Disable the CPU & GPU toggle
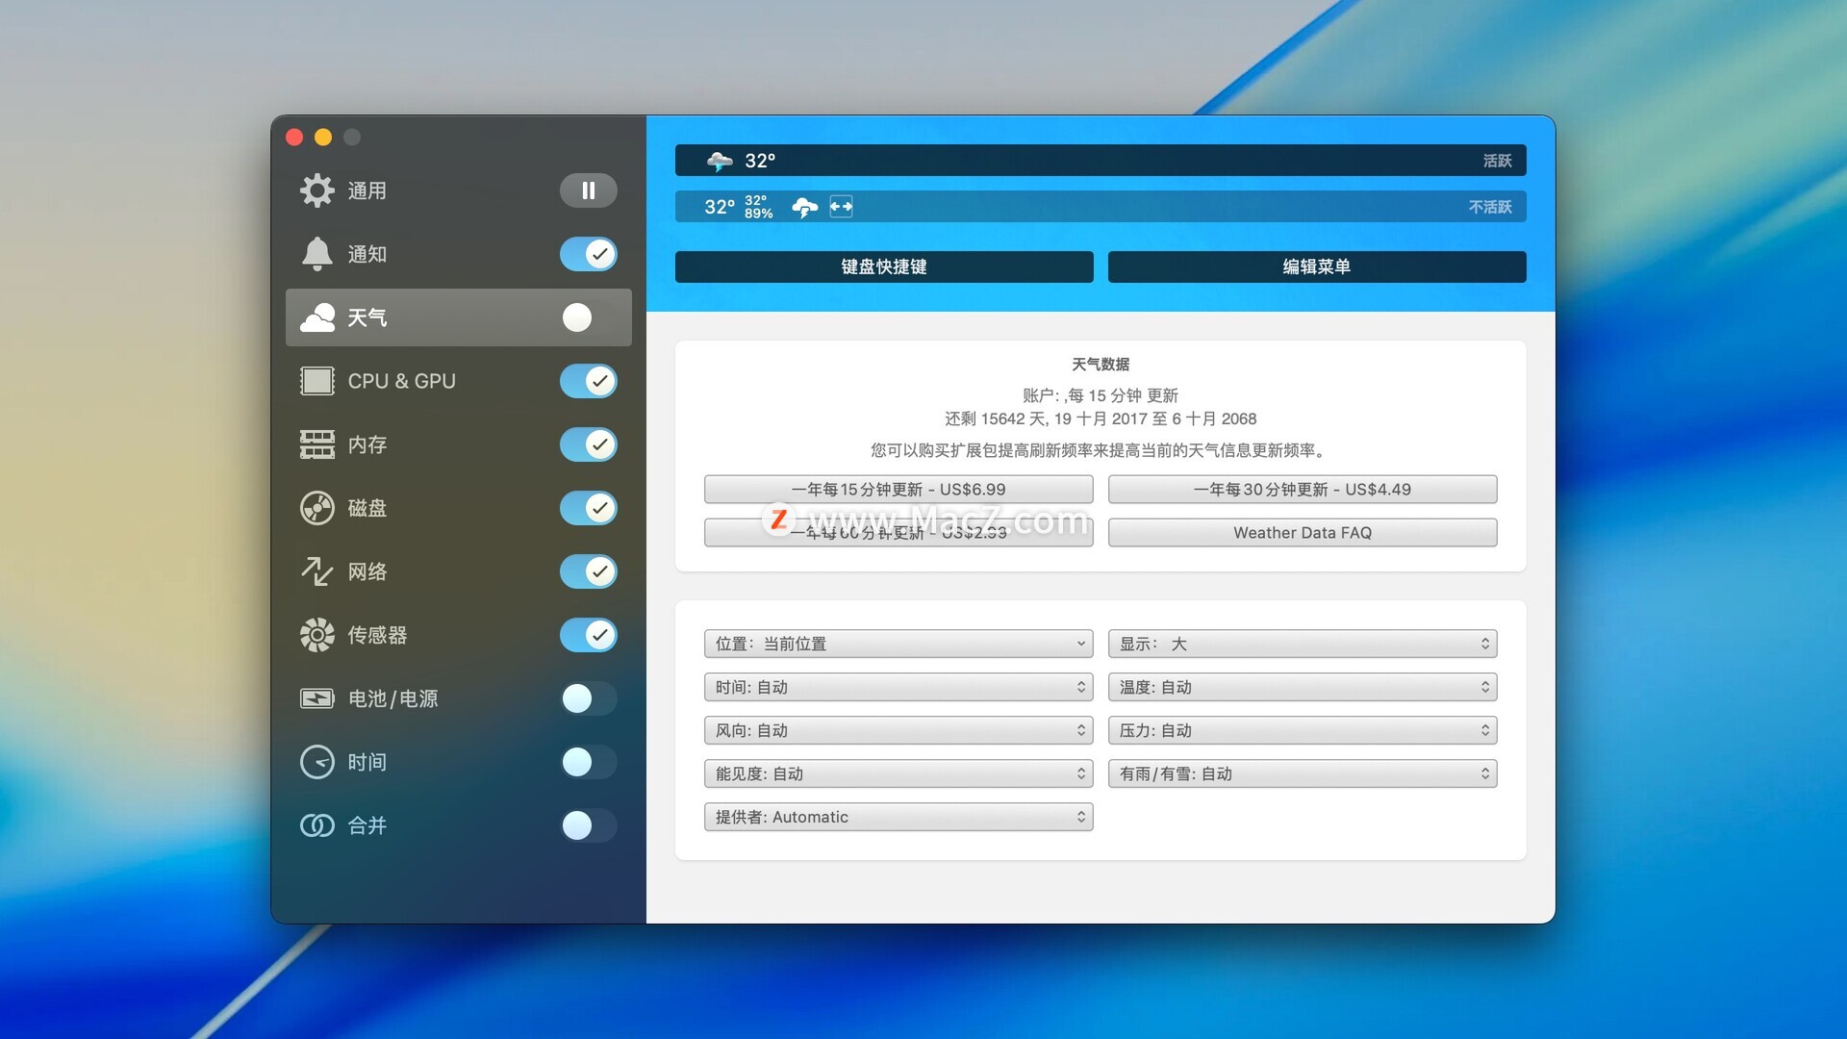Screen dimensions: 1847x1039 (x=588, y=381)
